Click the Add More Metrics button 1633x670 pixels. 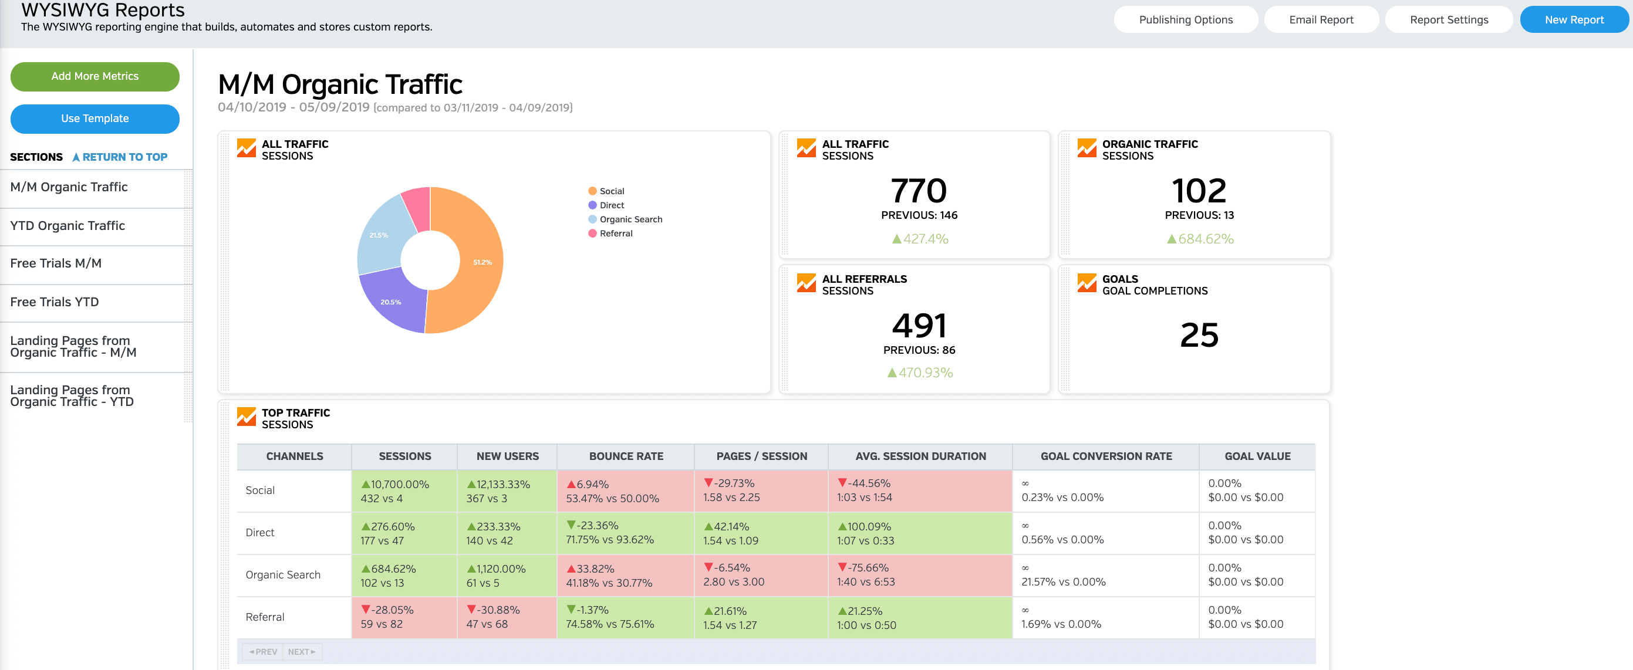[x=96, y=76]
